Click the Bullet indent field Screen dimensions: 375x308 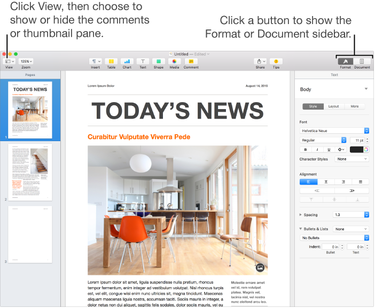tap(331, 247)
